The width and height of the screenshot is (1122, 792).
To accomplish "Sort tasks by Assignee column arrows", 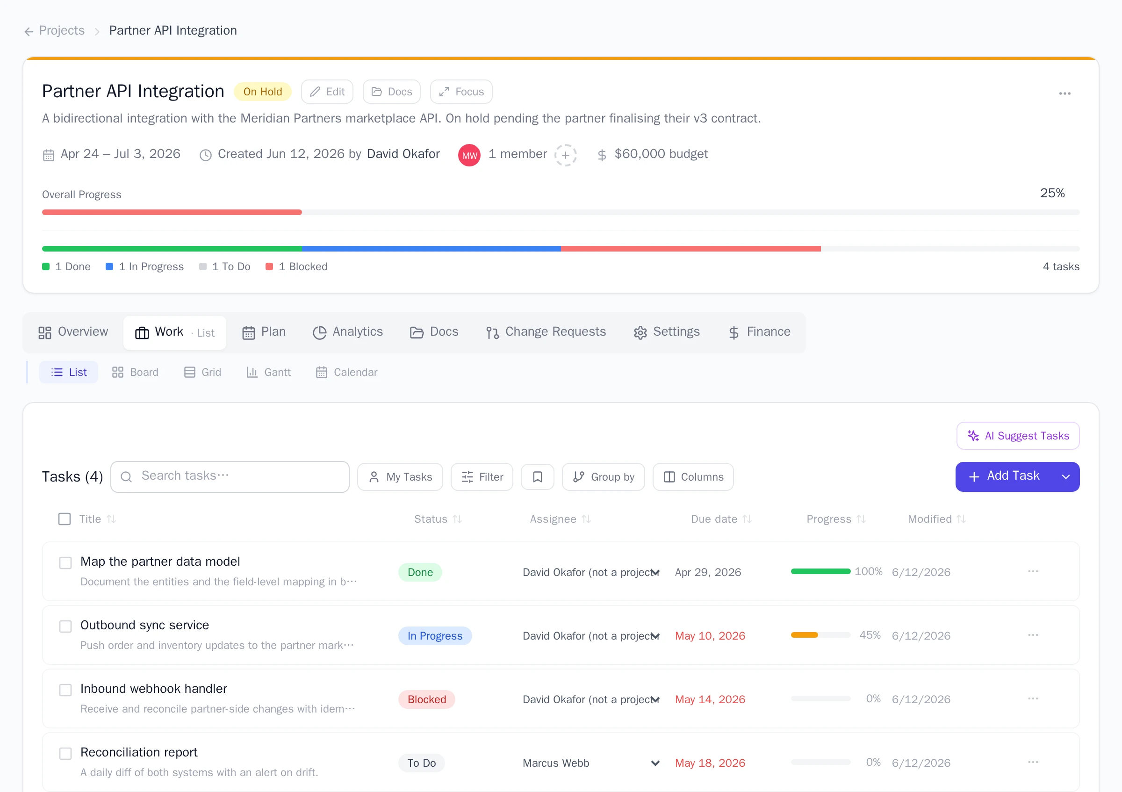I will [x=586, y=519].
